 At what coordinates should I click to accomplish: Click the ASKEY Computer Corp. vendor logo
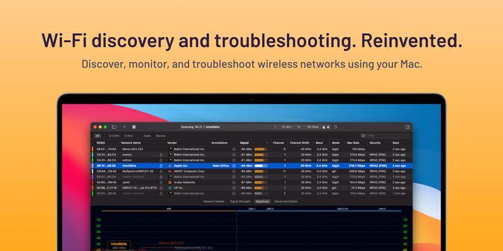[x=170, y=171]
